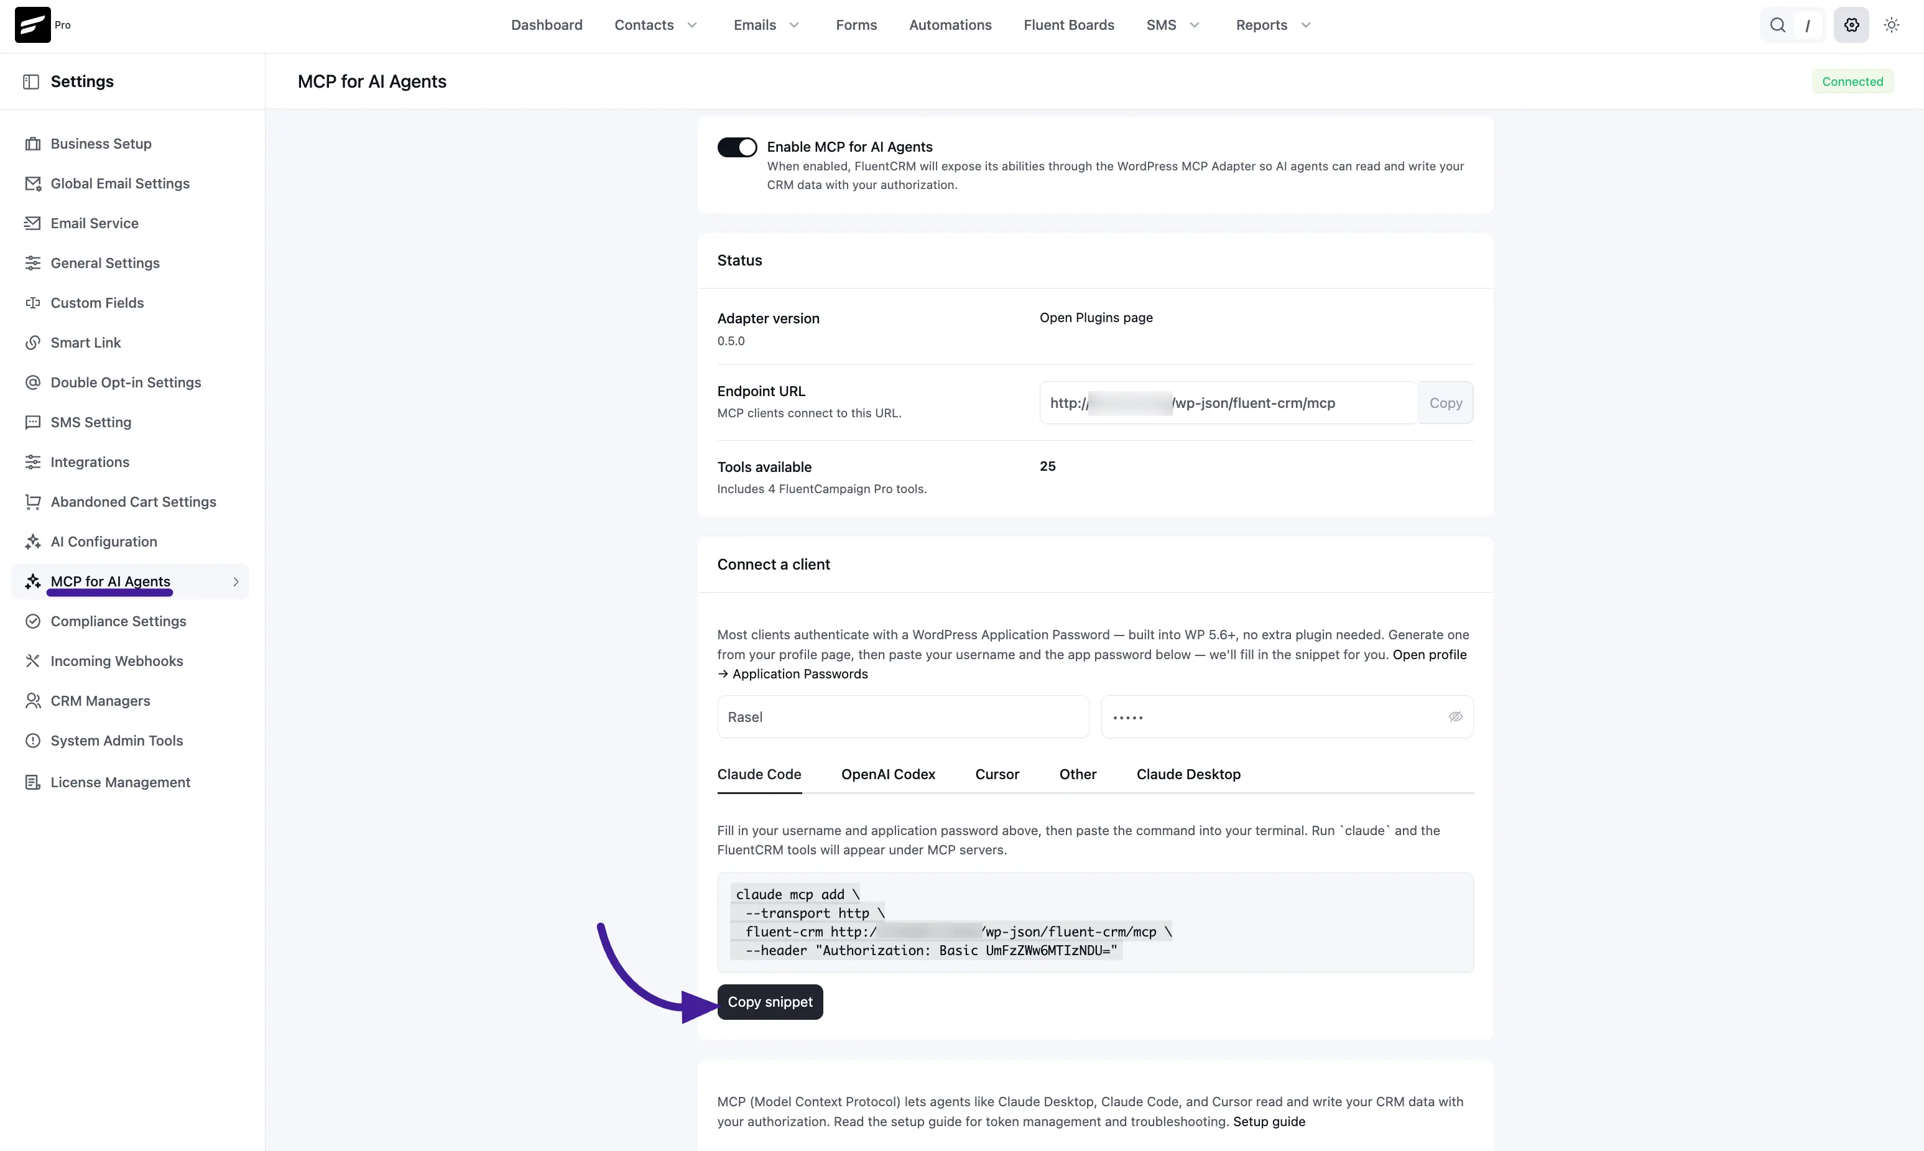The image size is (1924, 1151).
Task: Click the AI Configuration sparkle icon
Action: point(32,542)
